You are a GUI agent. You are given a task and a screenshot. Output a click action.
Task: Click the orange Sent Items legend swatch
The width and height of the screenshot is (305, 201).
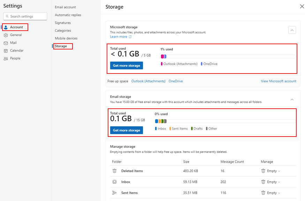tap(170, 129)
